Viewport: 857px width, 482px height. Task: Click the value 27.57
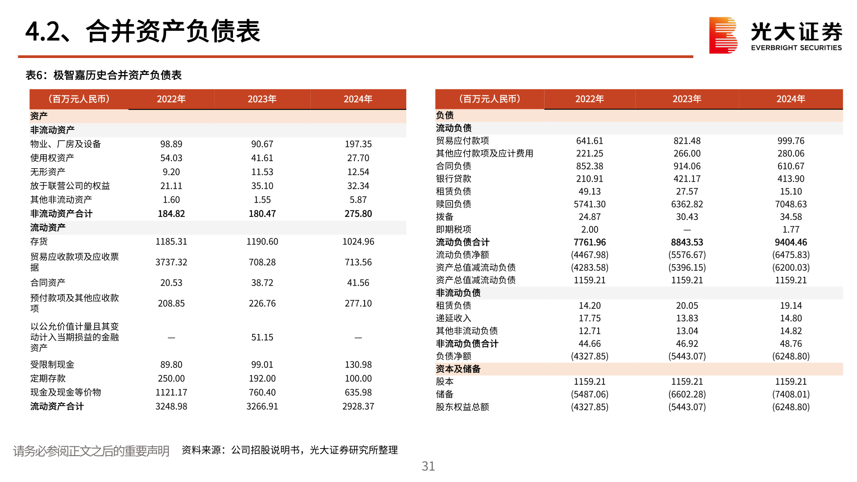[687, 191]
